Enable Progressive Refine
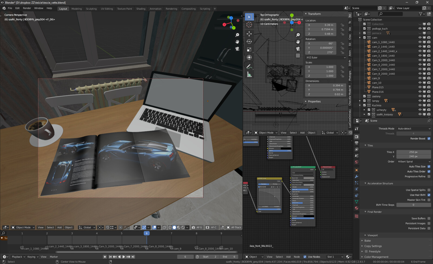Image resolution: width=433 pixels, height=264 pixels. (429, 177)
